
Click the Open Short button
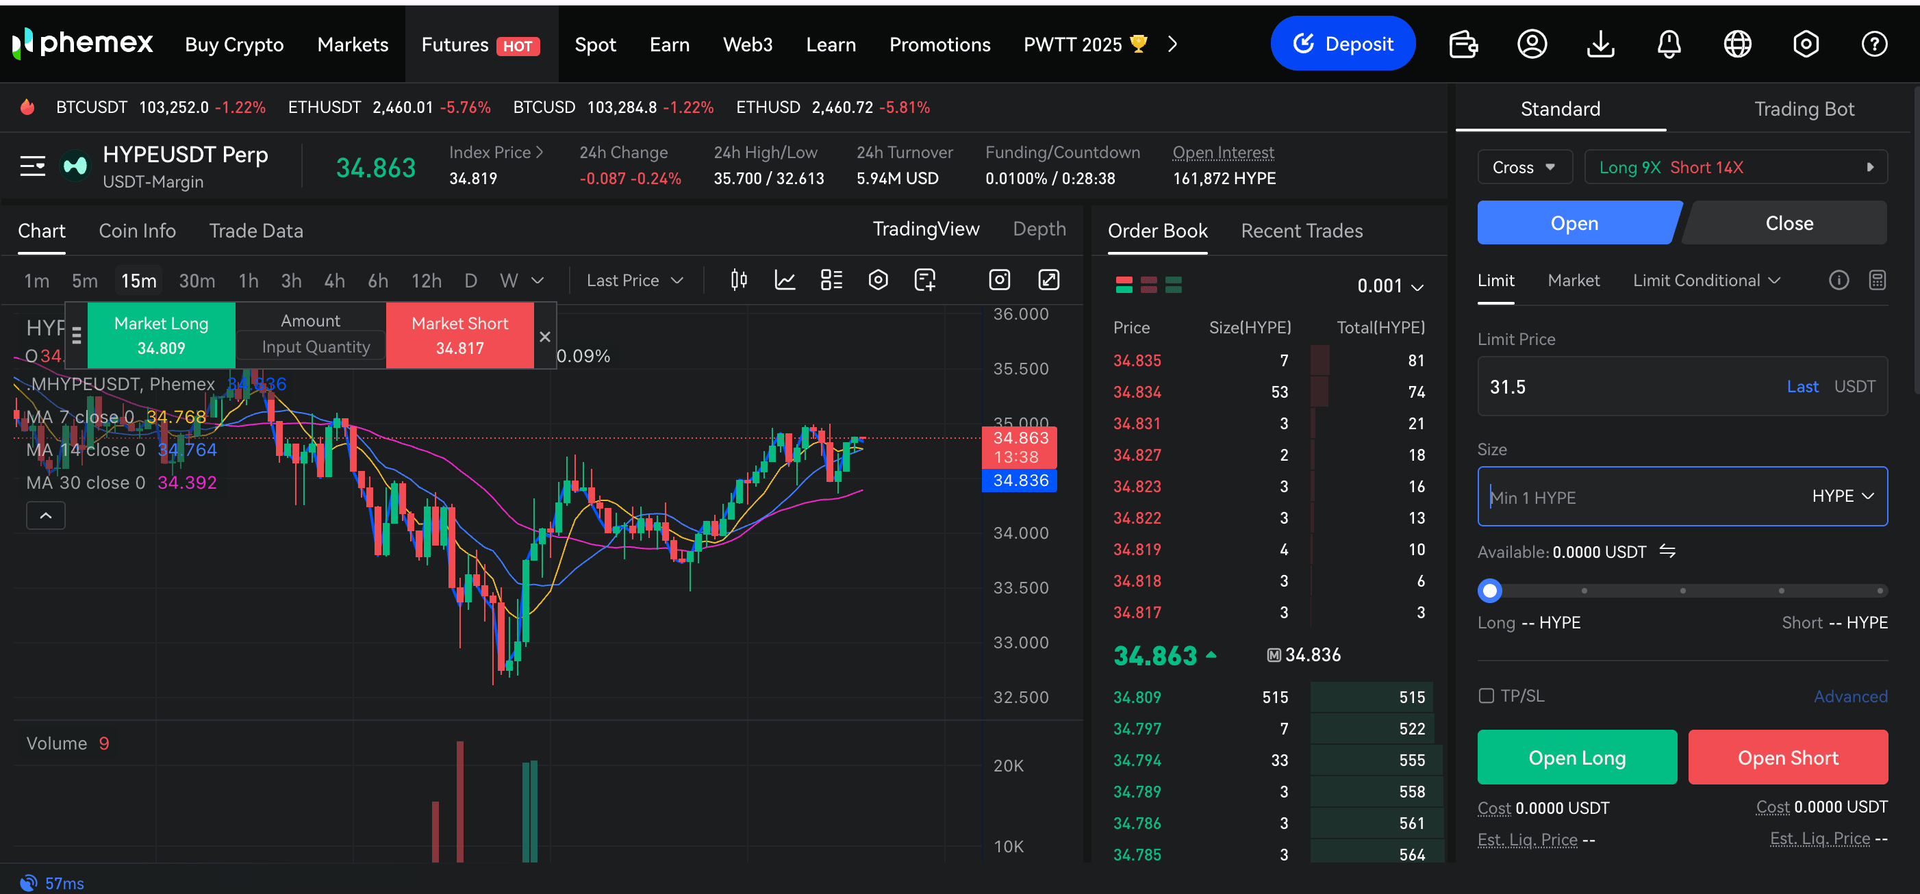(x=1787, y=758)
